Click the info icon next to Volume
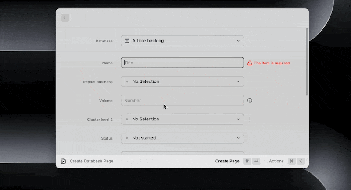The image size is (351, 190). [250, 101]
